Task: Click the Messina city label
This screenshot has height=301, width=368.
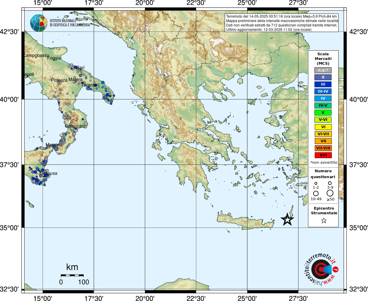Action: pyautogui.click(x=54, y=145)
